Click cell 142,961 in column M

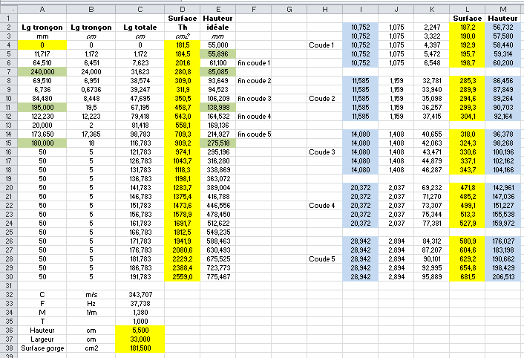pyautogui.click(x=504, y=187)
